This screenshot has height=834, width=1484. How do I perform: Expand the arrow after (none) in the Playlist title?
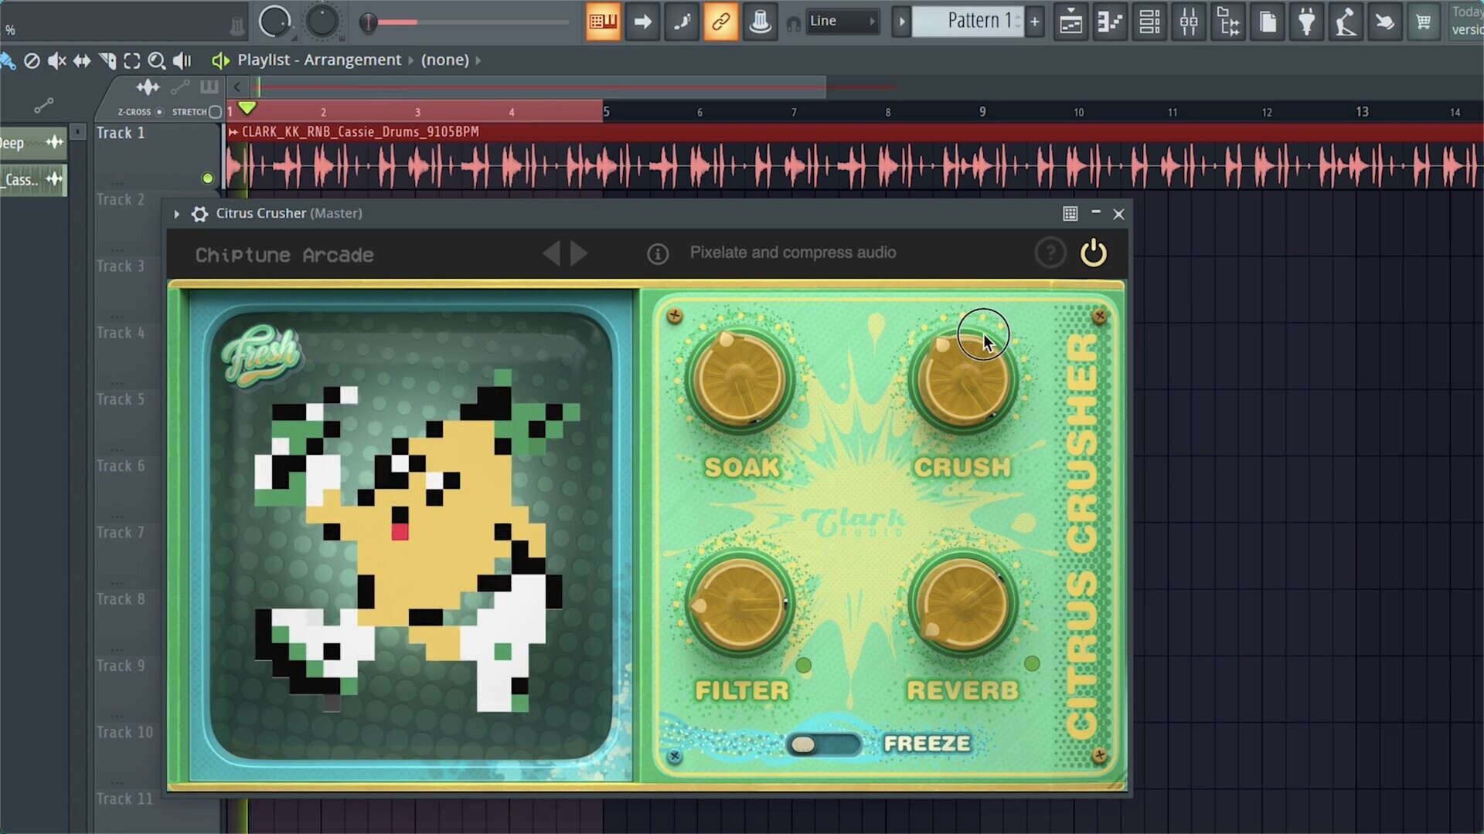click(x=478, y=60)
